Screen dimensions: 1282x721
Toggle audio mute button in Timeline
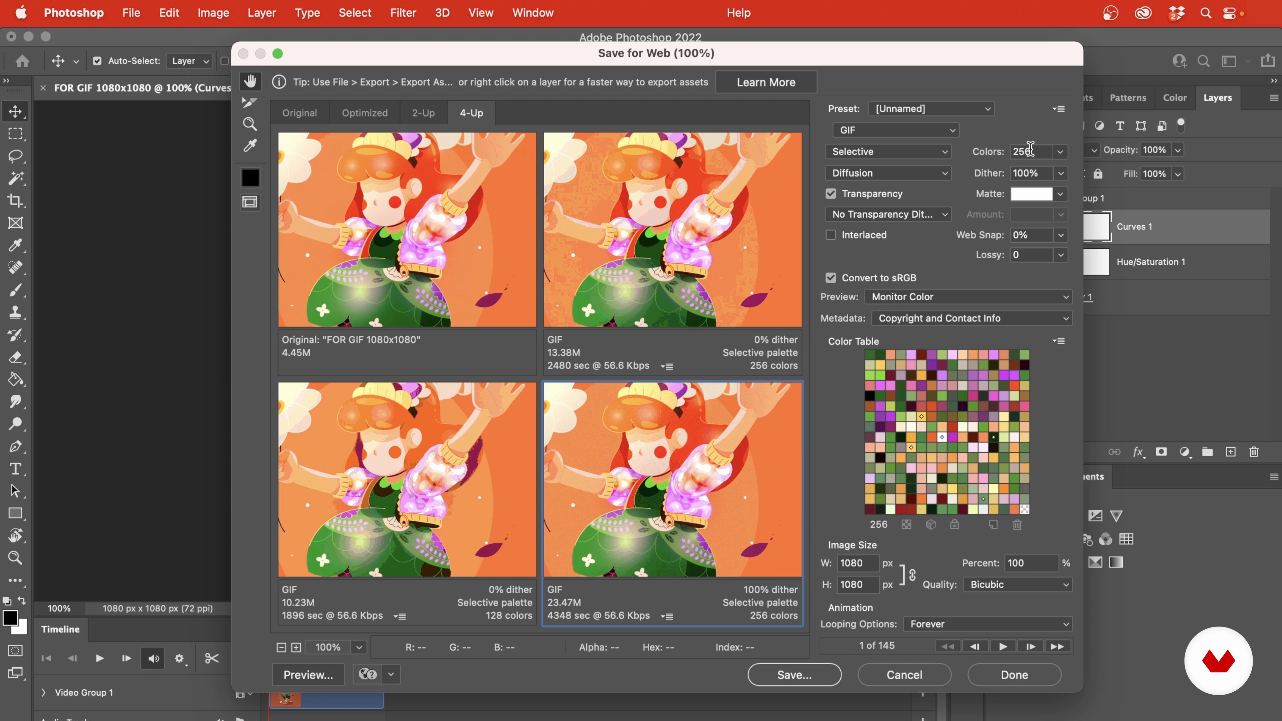point(153,658)
